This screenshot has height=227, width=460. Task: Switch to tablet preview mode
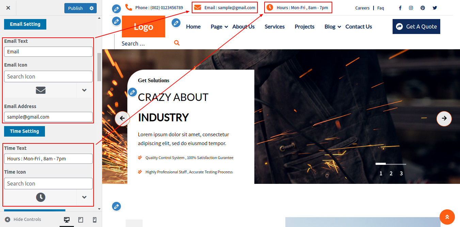tap(81, 220)
